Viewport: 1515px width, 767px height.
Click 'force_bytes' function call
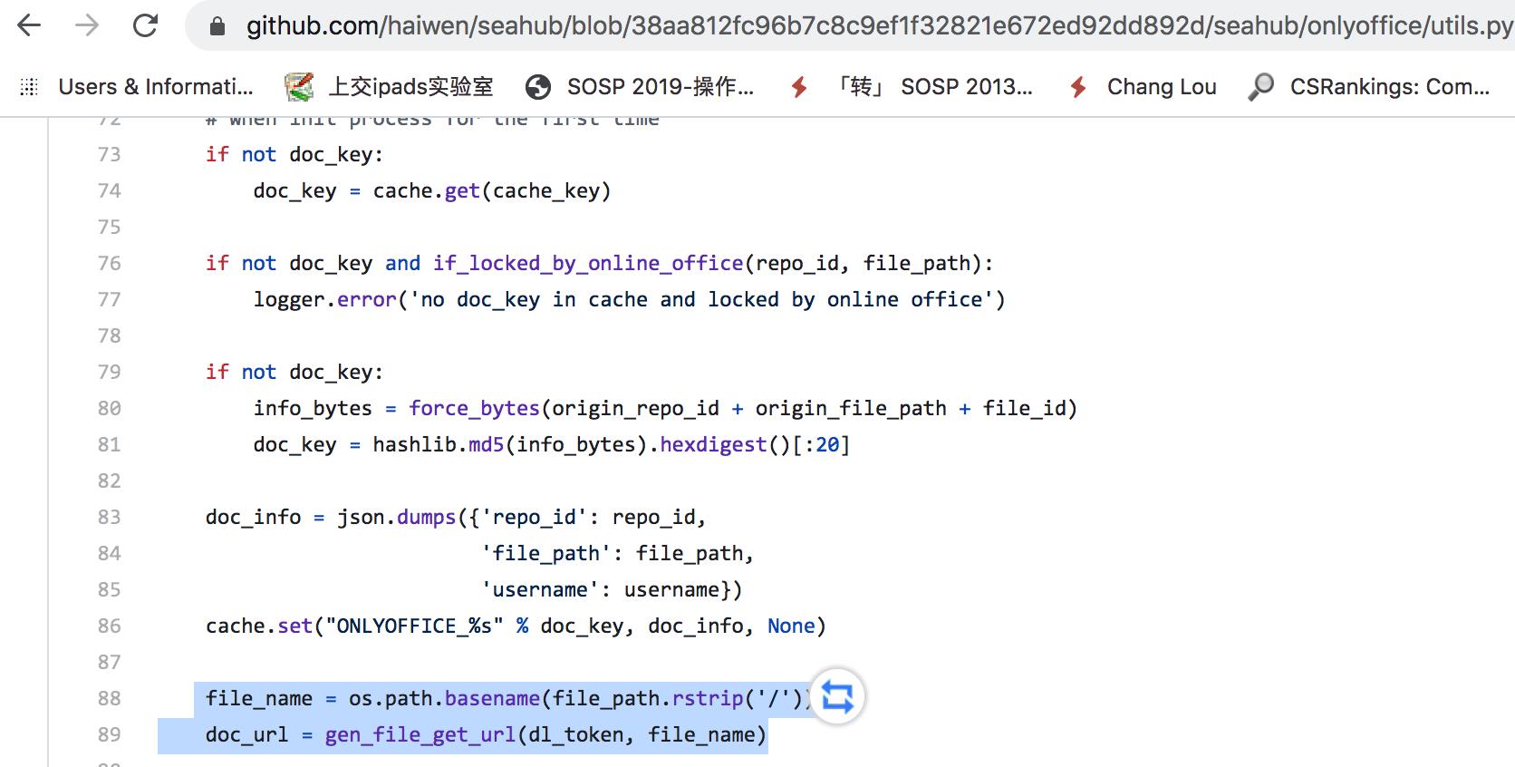tap(474, 409)
